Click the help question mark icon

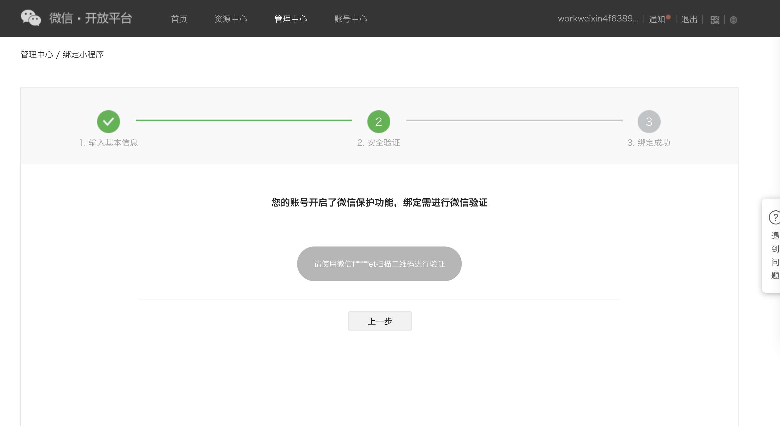click(774, 217)
